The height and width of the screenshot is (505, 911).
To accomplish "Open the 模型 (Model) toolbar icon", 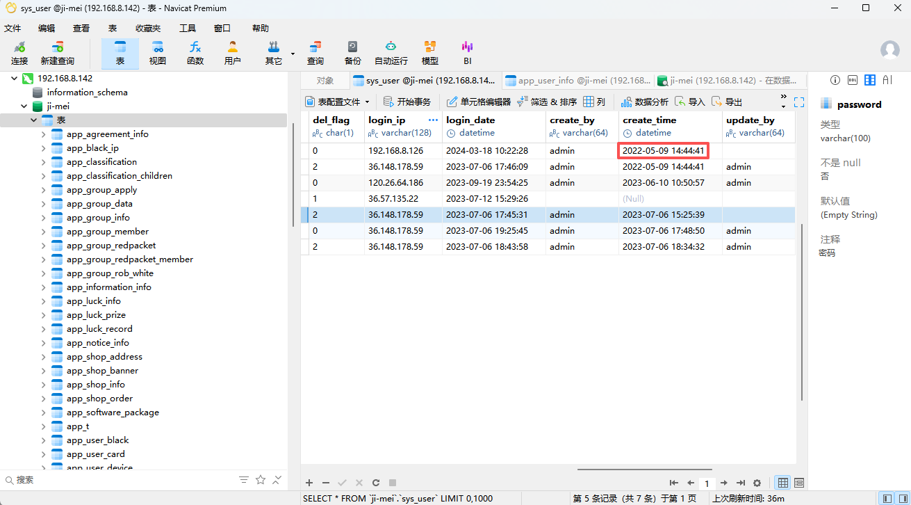I will pos(430,53).
